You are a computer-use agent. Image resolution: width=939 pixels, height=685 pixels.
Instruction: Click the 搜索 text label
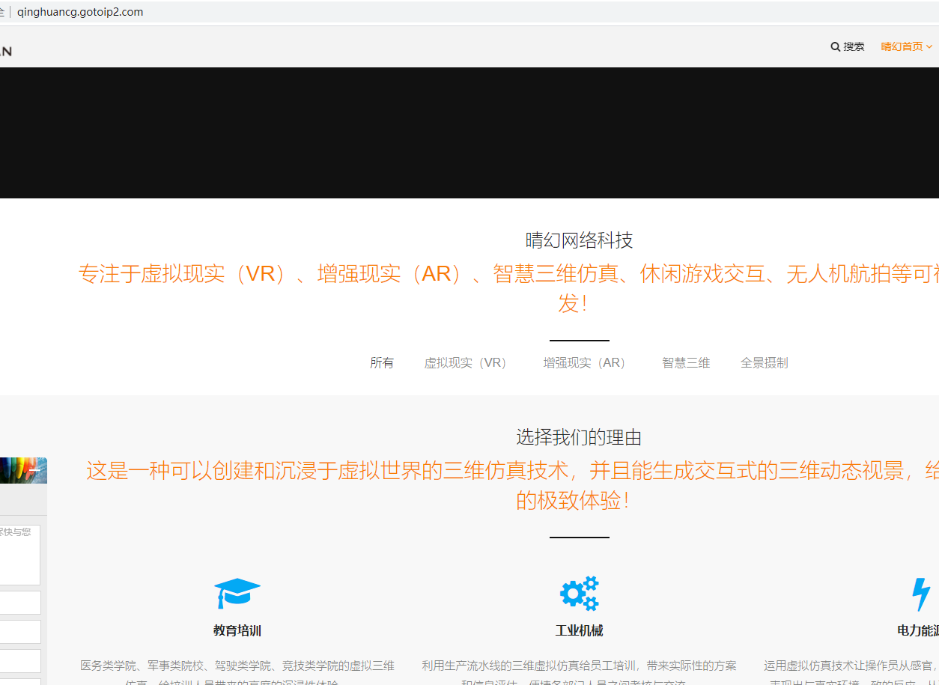point(854,46)
